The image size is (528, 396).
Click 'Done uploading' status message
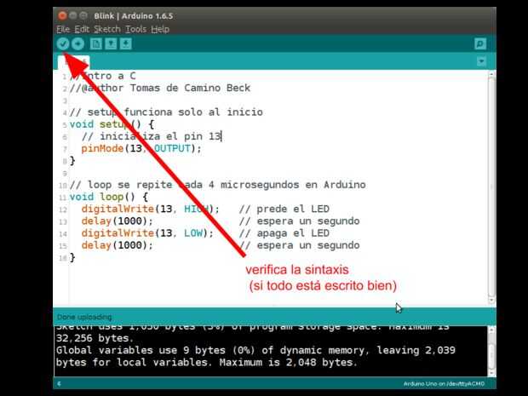(84, 317)
